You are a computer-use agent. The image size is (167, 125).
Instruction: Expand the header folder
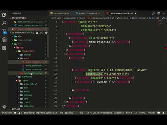click(x=27, y=55)
